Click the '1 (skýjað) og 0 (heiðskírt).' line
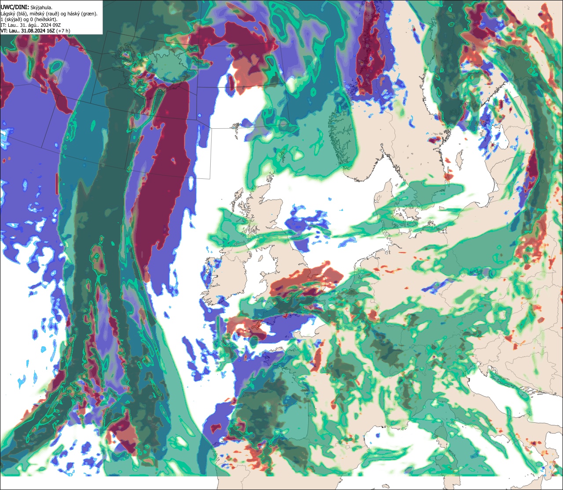This screenshot has width=563, height=490. pos(29,19)
